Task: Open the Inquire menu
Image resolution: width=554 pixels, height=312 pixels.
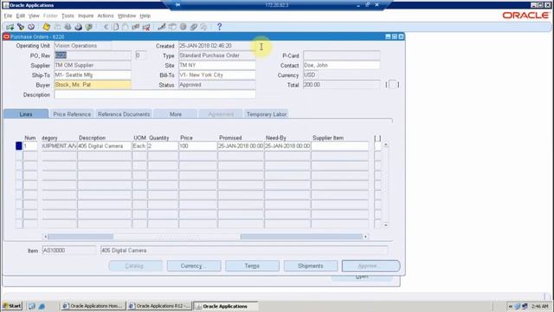Action: pyautogui.click(x=86, y=16)
